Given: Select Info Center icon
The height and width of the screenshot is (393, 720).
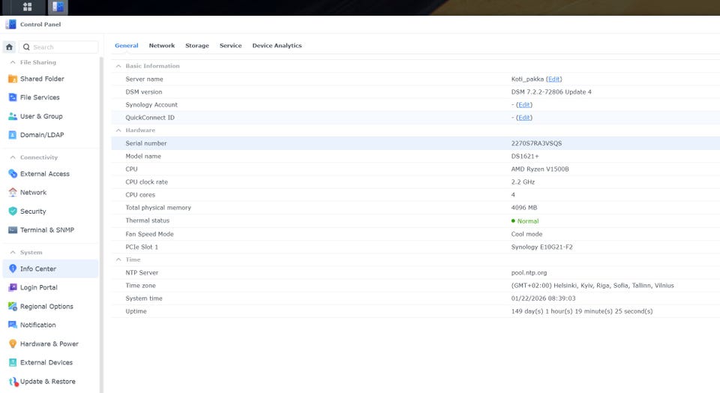Looking at the screenshot, I should [13, 268].
